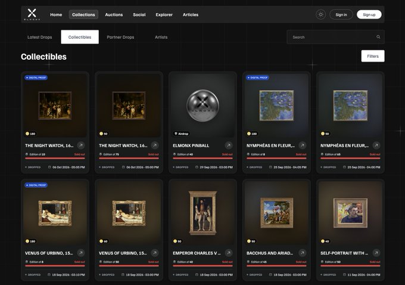405x285 pixels.
Task: Switch to the Latest Drops tab
Action: (x=40, y=37)
